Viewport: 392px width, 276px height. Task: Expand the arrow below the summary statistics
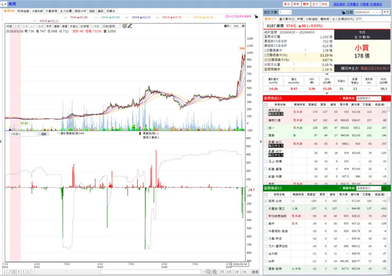click(327, 74)
